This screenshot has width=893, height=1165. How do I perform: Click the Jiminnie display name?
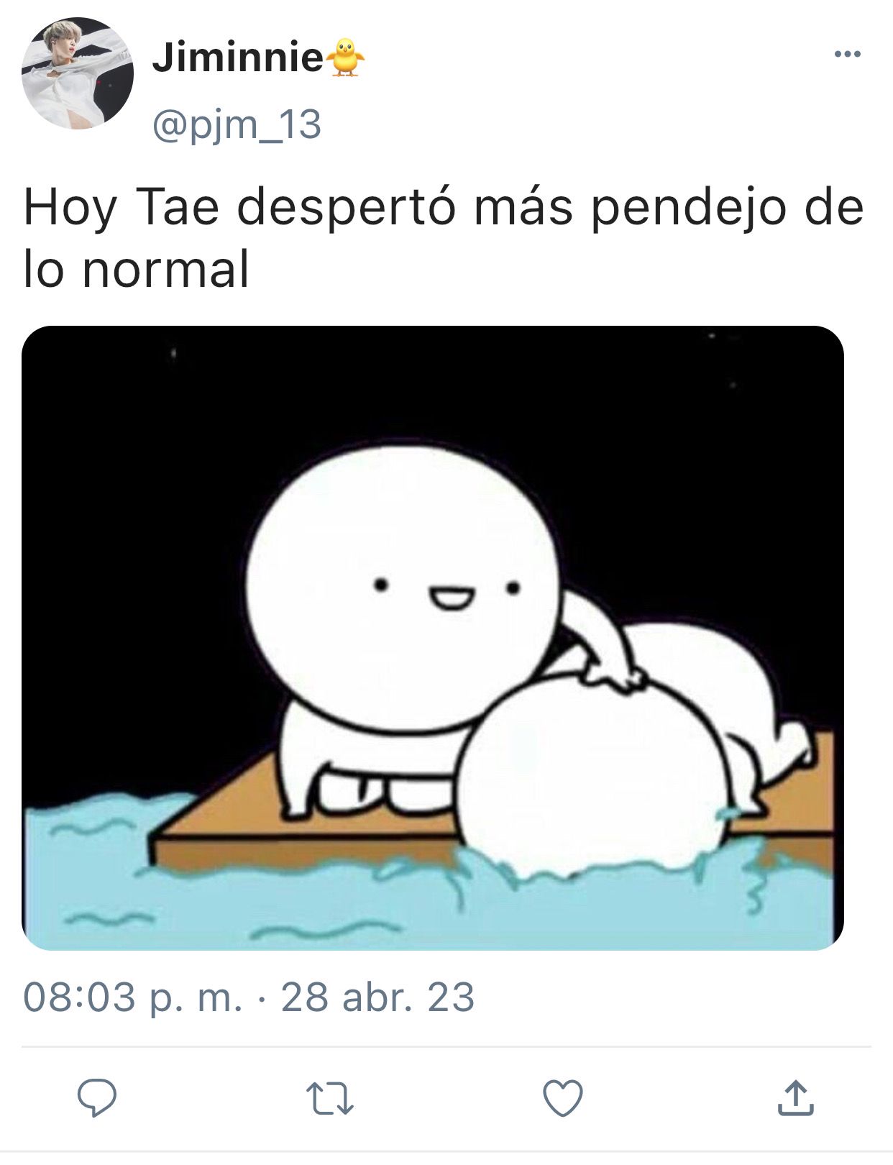237,58
